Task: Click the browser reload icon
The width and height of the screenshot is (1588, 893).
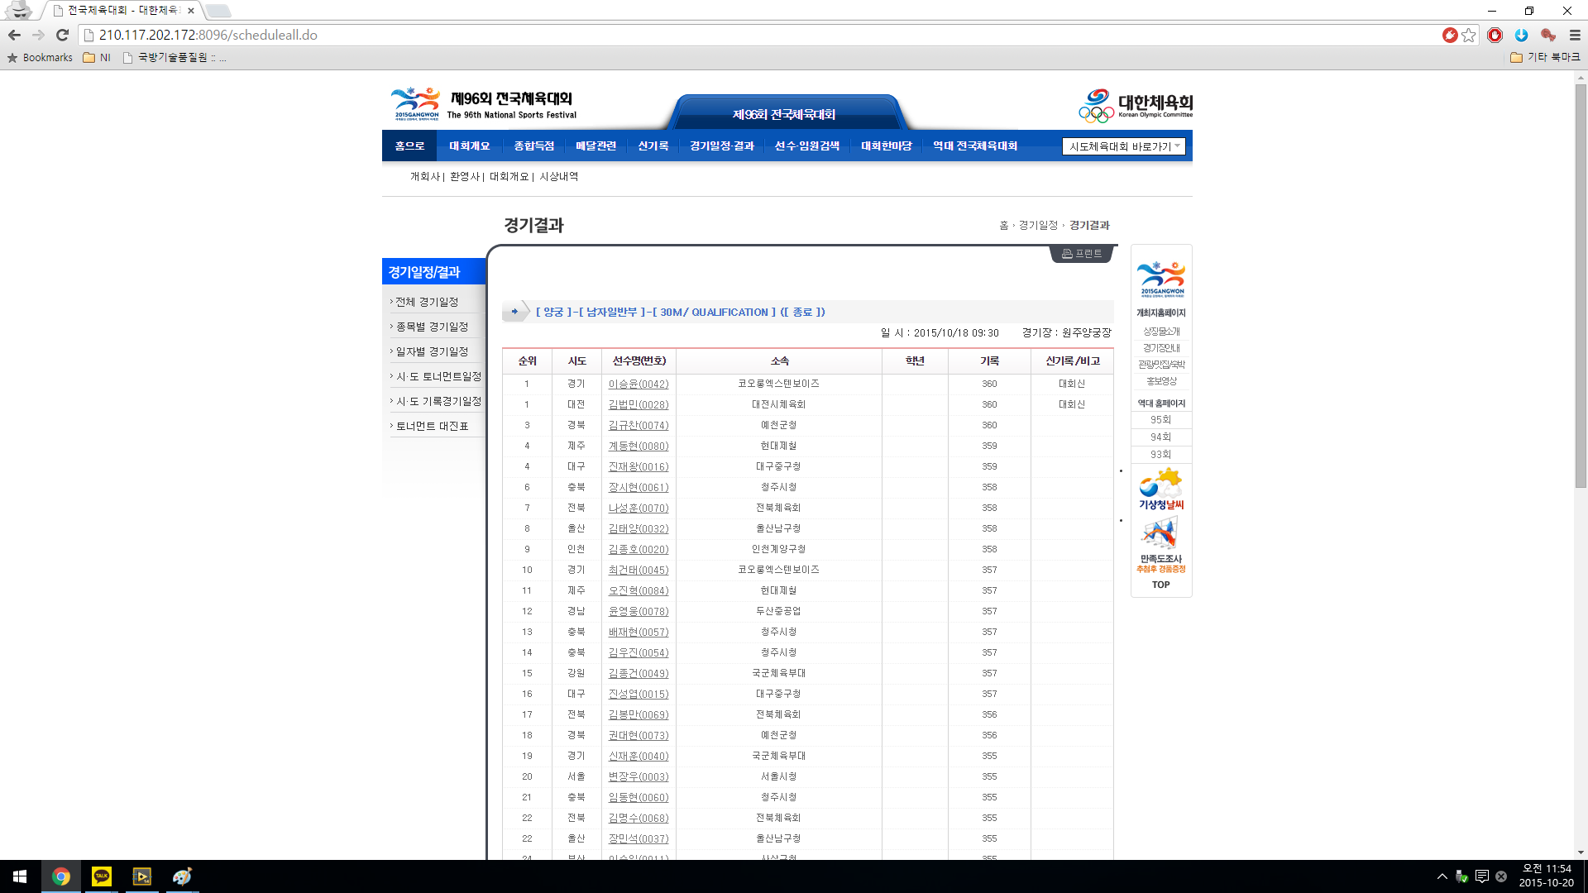Action: click(x=62, y=35)
